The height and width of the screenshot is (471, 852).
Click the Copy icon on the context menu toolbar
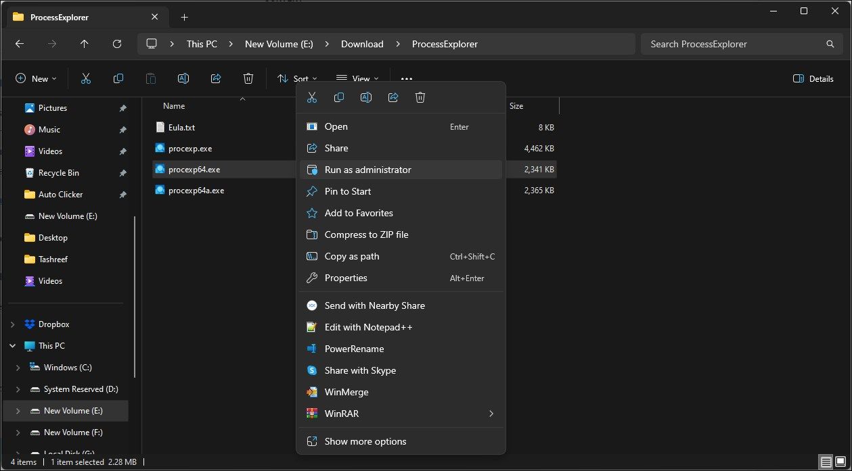point(339,97)
